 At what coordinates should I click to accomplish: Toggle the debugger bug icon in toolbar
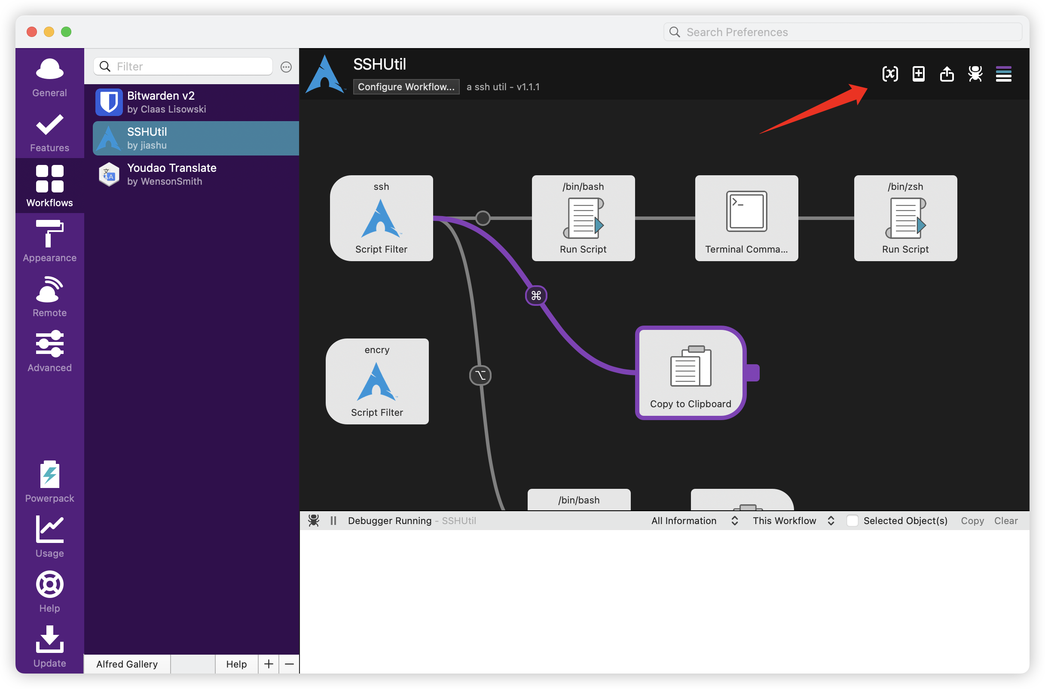[975, 74]
